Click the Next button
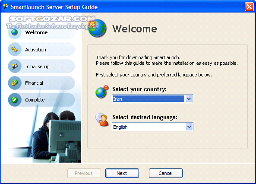Viewport: 256px width, 184px height. [122, 173]
